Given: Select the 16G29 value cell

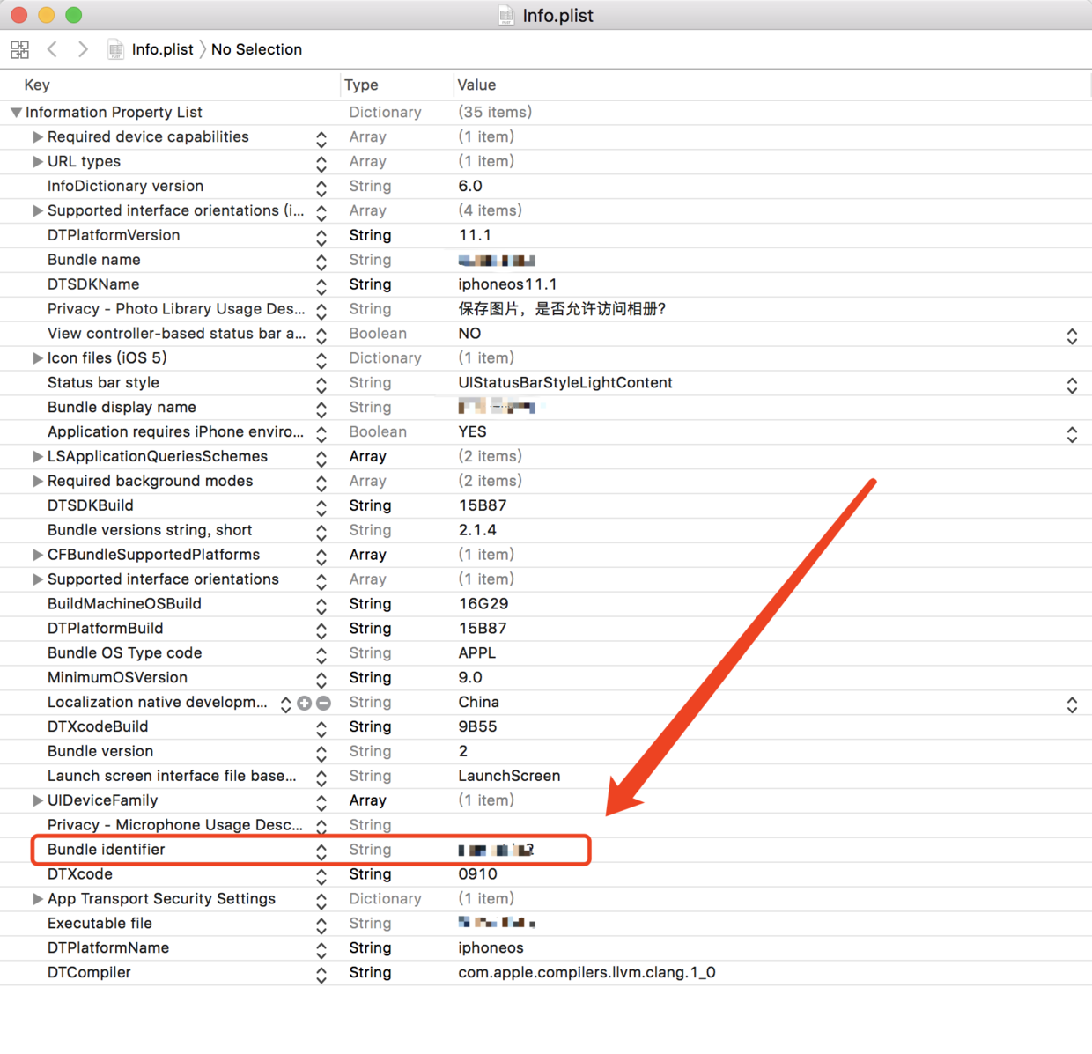Looking at the screenshot, I should tap(483, 604).
